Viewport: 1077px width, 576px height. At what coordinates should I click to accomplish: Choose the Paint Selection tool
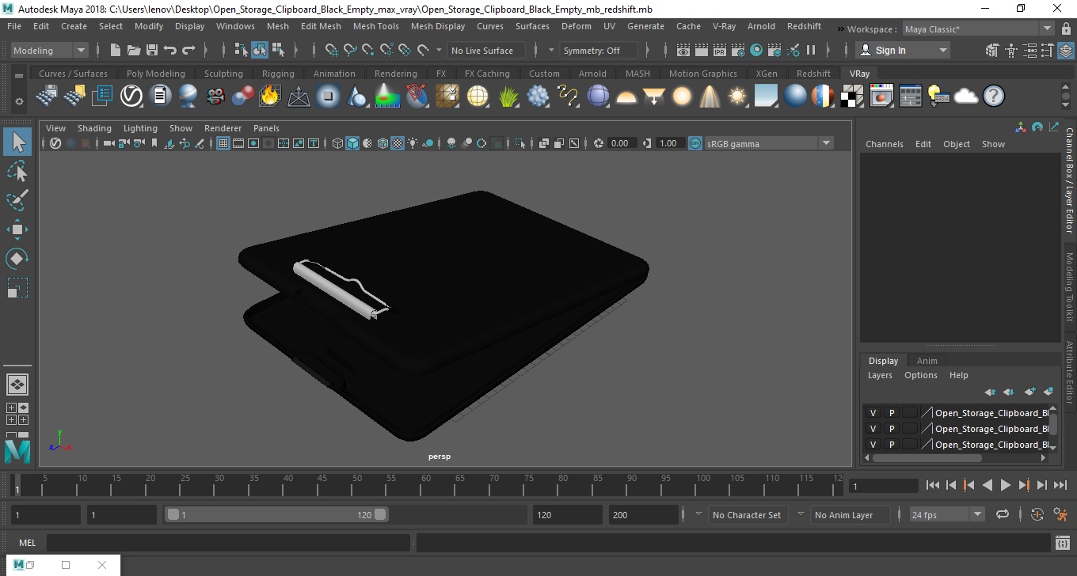pos(17,200)
